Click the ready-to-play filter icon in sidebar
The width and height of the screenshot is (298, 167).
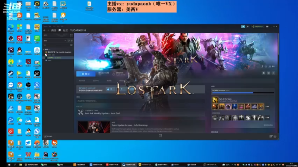pyautogui.click(x=72, y=40)
